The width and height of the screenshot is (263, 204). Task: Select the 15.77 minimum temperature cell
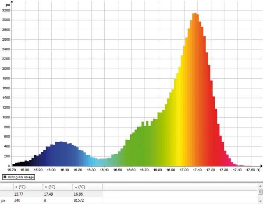19,193
